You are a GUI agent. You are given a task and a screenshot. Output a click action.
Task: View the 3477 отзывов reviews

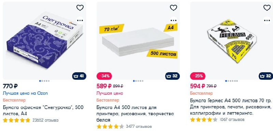(139, 126)
